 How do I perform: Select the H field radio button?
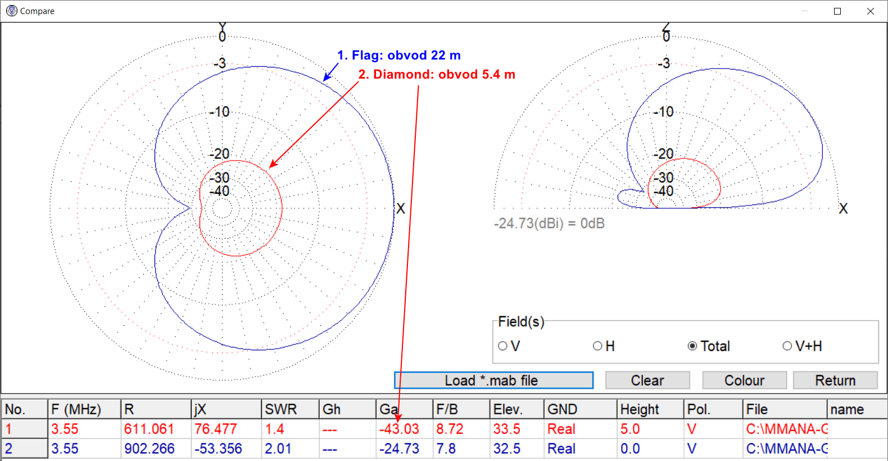[597, 346]
